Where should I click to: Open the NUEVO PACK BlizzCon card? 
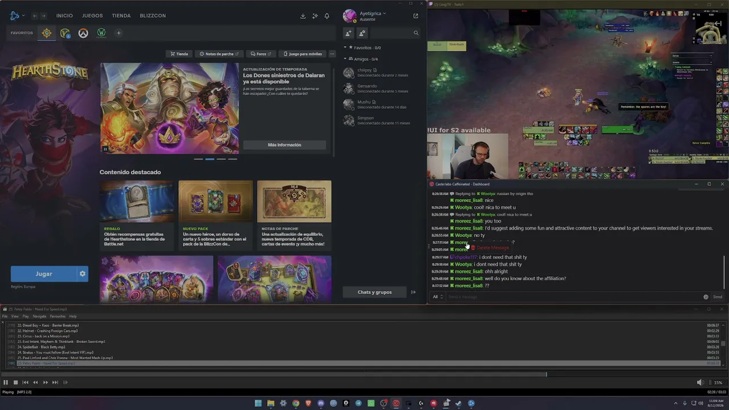coord(215,215)
